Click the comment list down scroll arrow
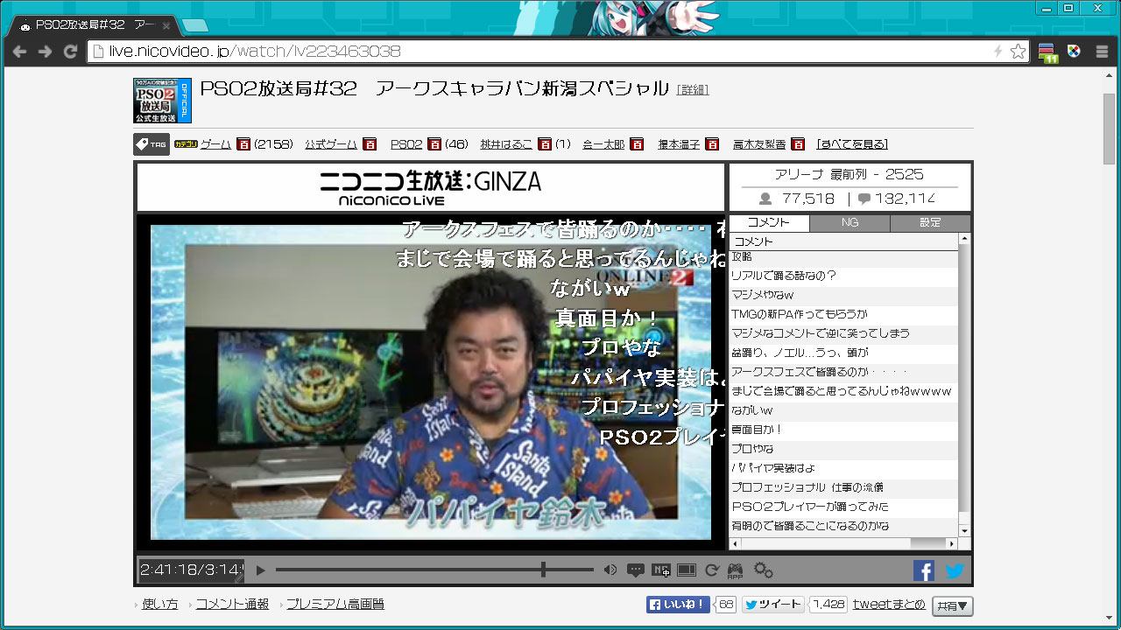 [x=964, y=530]
